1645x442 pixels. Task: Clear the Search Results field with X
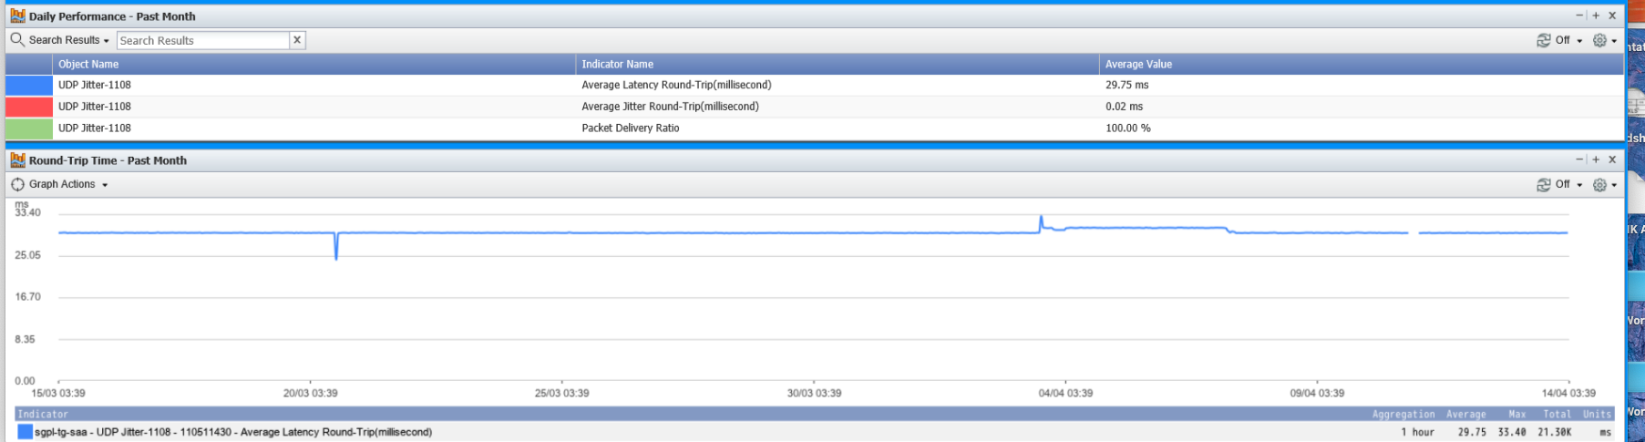click(297, 40)
